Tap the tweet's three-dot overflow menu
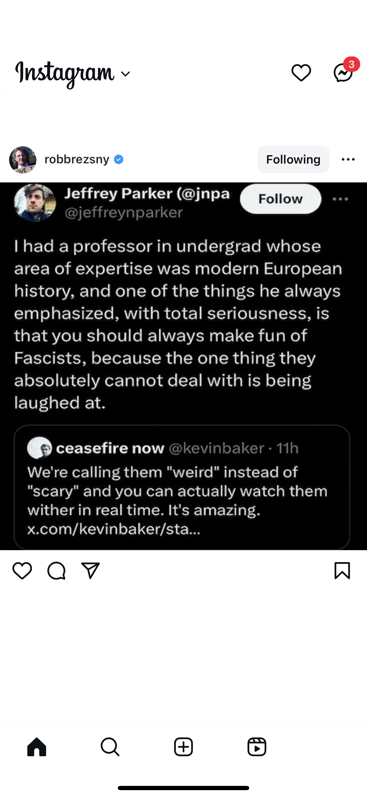367x797 pixels. [x=341, y=199]
